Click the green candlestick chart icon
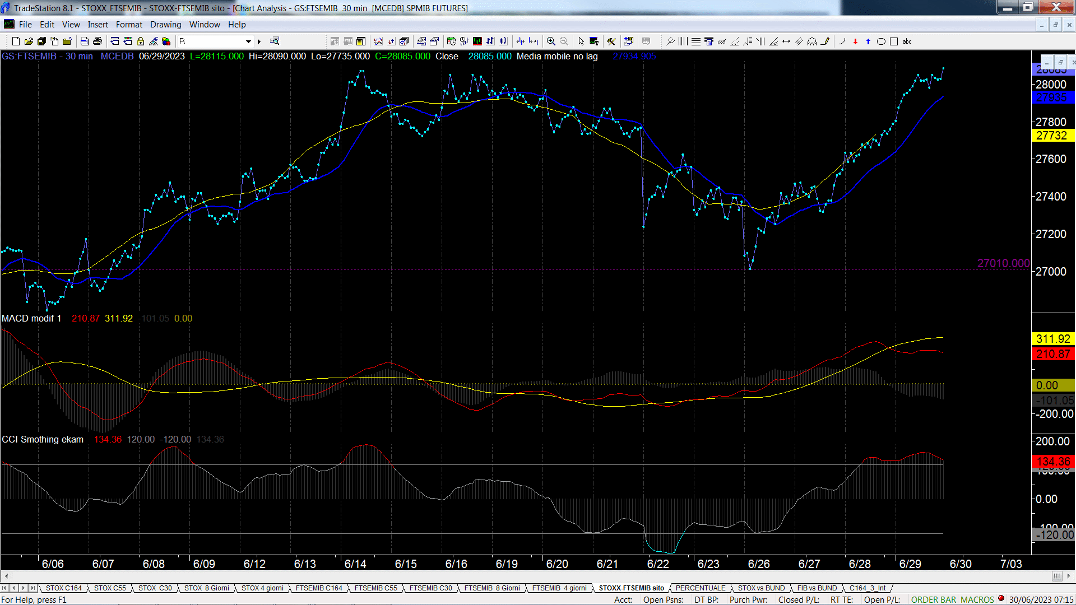 477,41
